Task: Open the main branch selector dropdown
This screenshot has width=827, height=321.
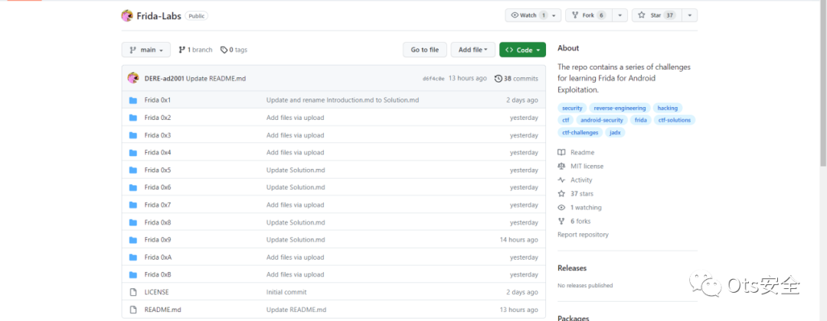Action: [x=146, y=50]
